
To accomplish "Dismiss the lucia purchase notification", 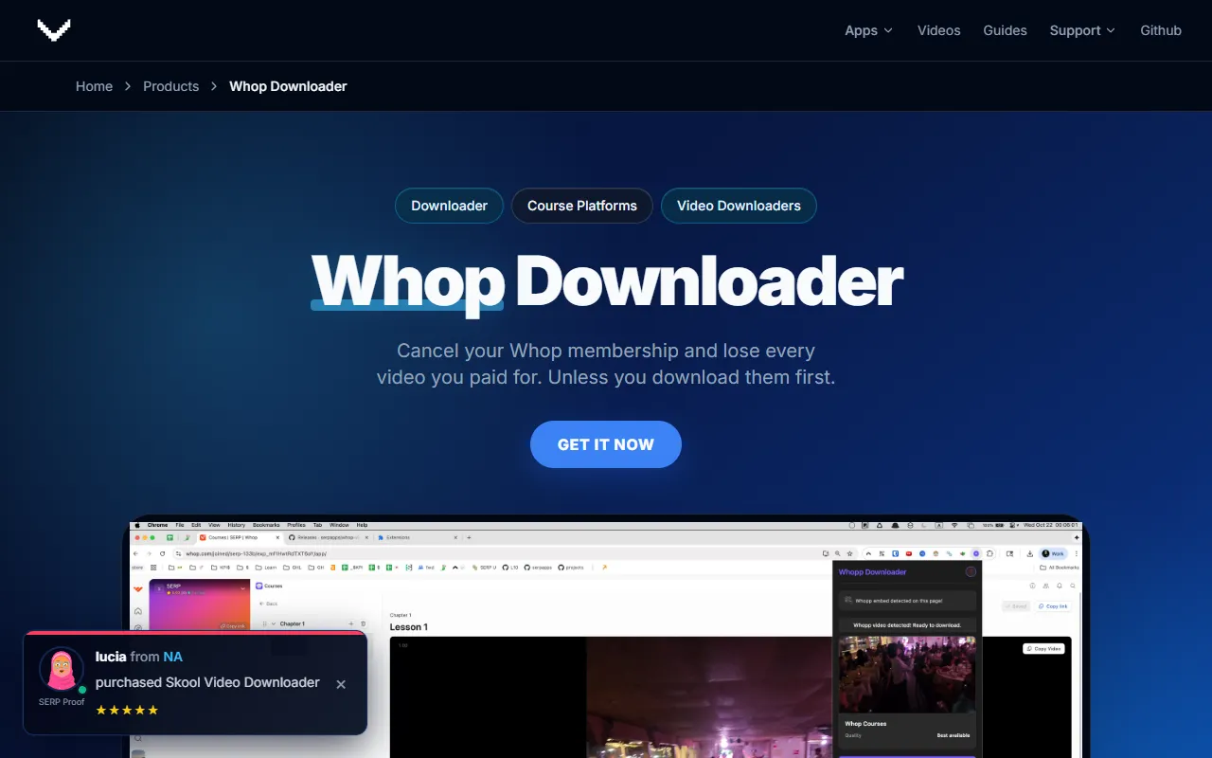I will 341,684.
